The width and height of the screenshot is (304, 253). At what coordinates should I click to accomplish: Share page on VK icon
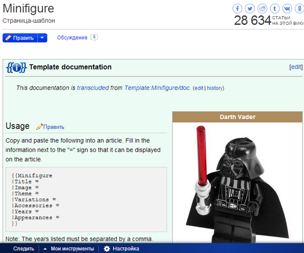click(x=287, y=8)
